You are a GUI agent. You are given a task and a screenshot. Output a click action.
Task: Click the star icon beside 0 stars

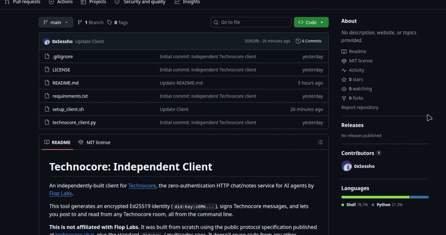tap(344, 79)
